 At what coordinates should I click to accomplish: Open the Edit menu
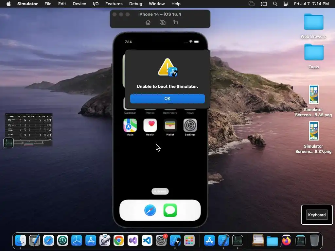62,4
